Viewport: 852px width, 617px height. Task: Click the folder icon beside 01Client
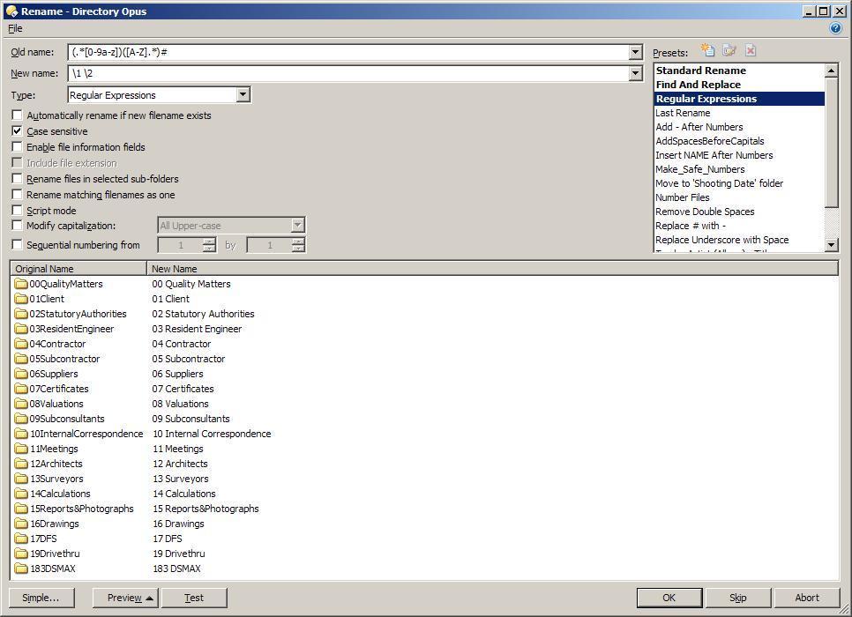[21, 299]
